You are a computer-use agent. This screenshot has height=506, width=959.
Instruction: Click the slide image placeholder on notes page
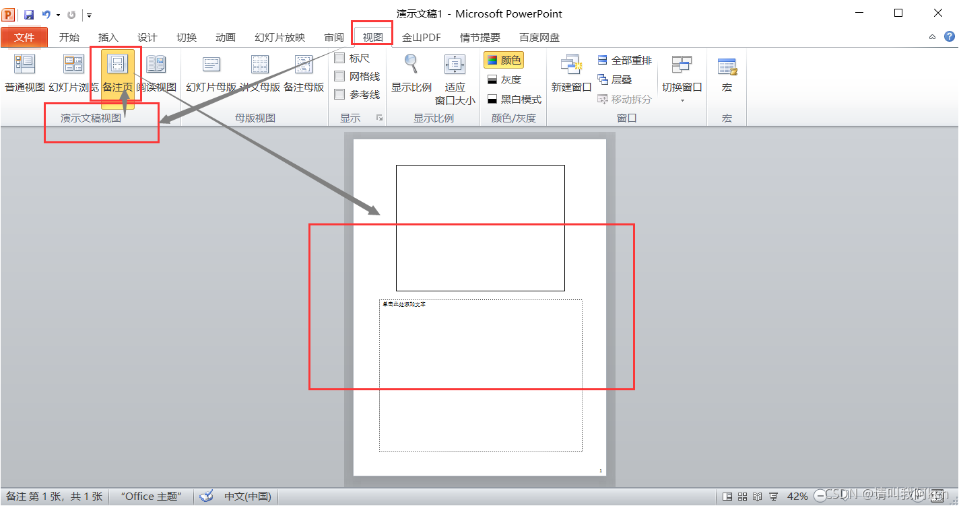pos(480,228)
